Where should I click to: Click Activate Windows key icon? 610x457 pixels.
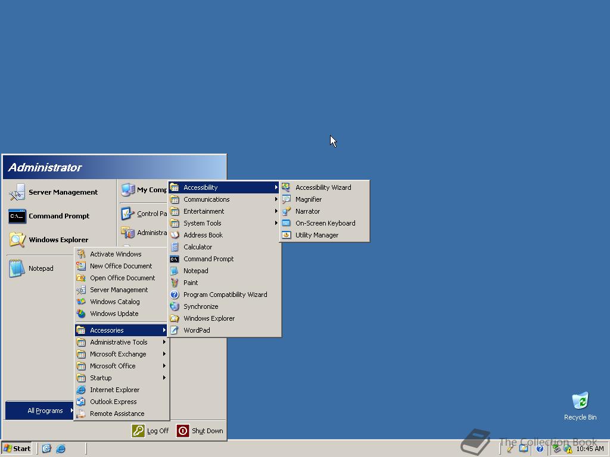81,254
